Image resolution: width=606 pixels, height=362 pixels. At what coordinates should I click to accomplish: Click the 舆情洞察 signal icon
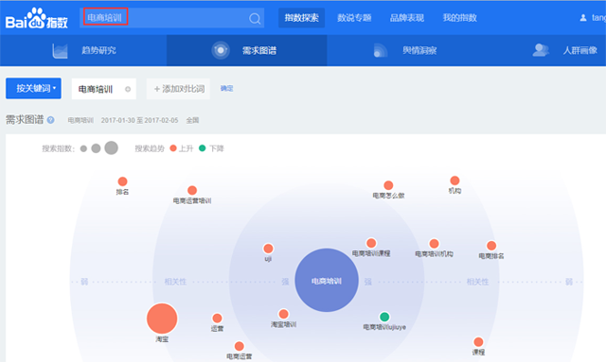381,50
